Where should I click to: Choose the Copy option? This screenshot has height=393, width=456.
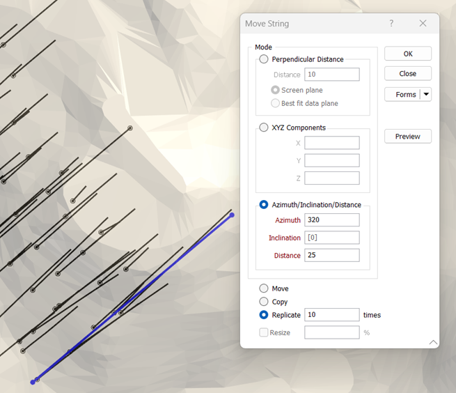pyautogui.click(x=264, y=302)
